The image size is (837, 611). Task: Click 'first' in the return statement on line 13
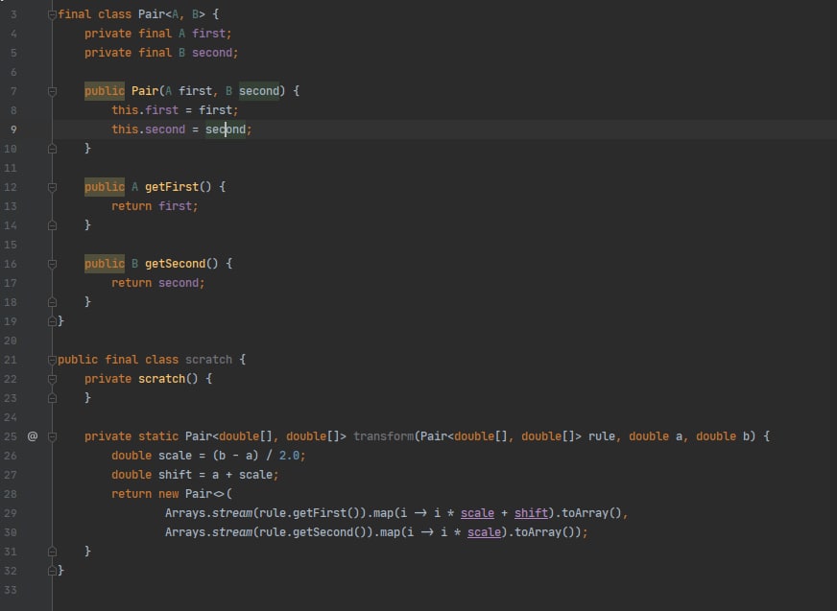tap(175, 206)
